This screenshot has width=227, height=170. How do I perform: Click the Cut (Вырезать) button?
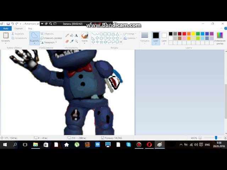click(x=18, y=34)
